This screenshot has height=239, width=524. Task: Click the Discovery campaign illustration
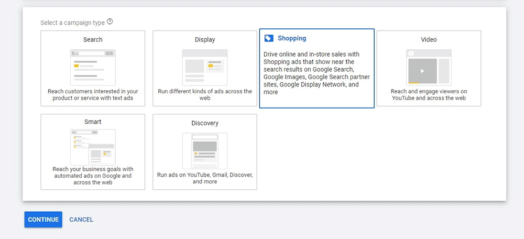coord(205,150)
